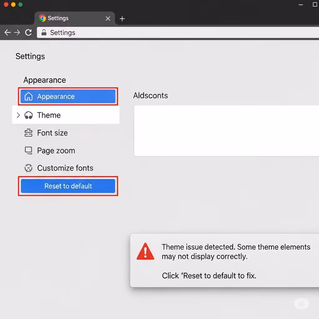Open Customize fonts option
Screen dimensions: 319x319
[x=65, y=168]
